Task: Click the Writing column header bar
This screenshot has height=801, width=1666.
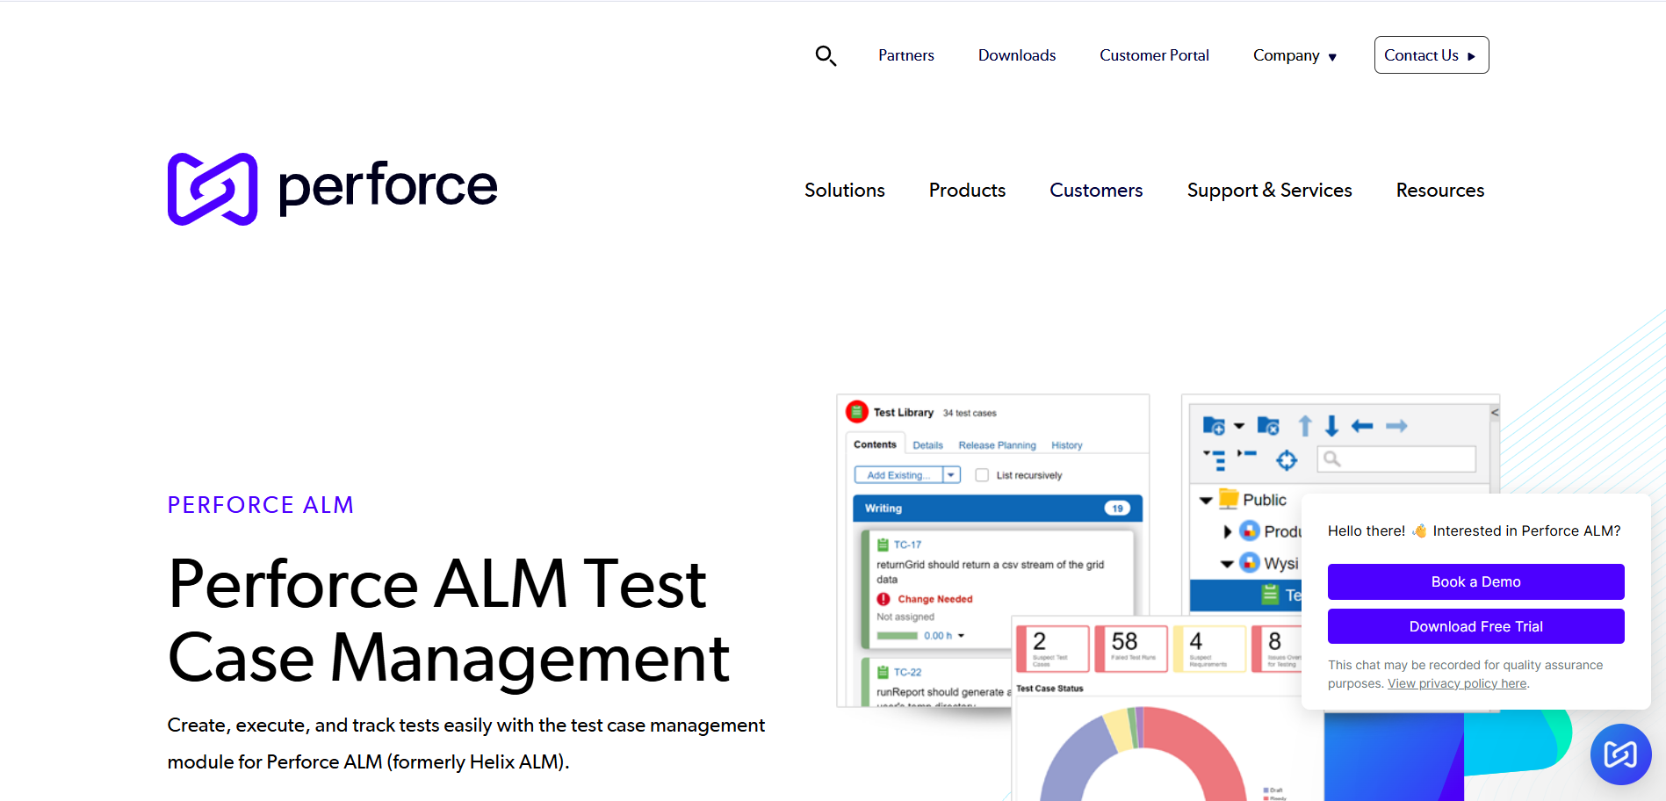Action: point(998,508)
